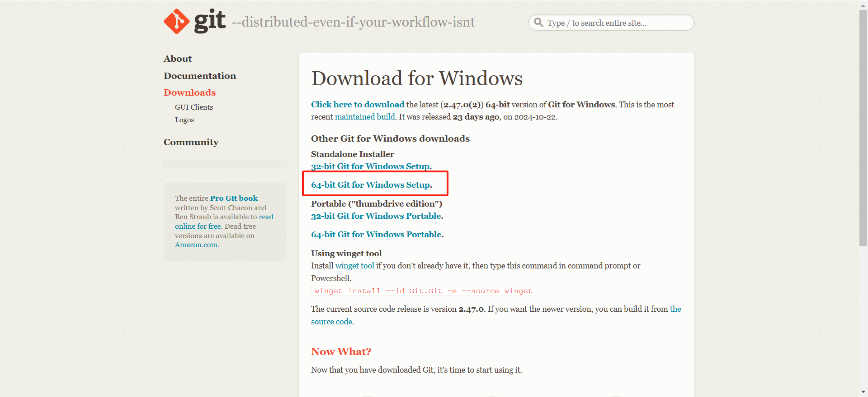868x397 pixels.
Task: Download 64-bit Git for Windows Portable
Action: [376, 235]
